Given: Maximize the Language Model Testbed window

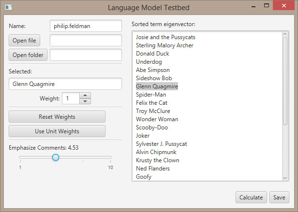Looking at the screenshot, I should (267, 6).
